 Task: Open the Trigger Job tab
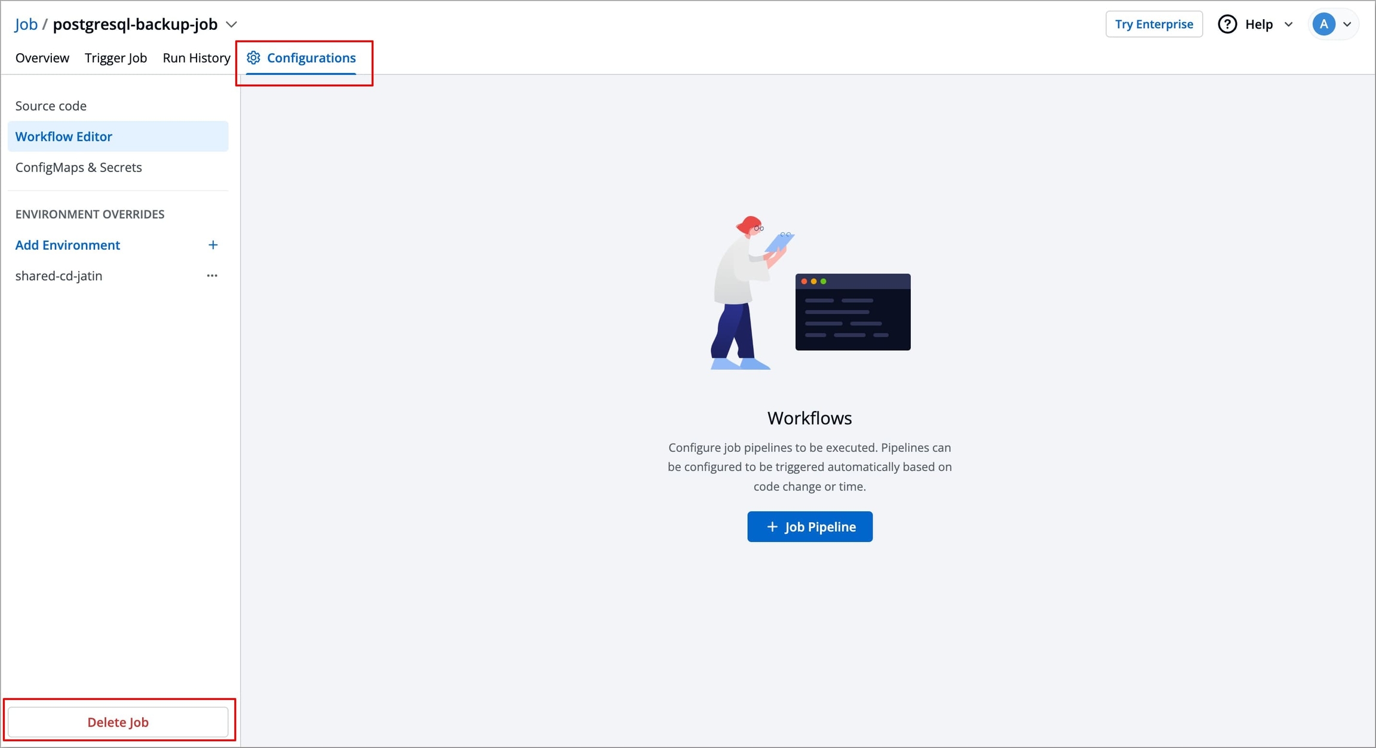(x=116, y=58)
